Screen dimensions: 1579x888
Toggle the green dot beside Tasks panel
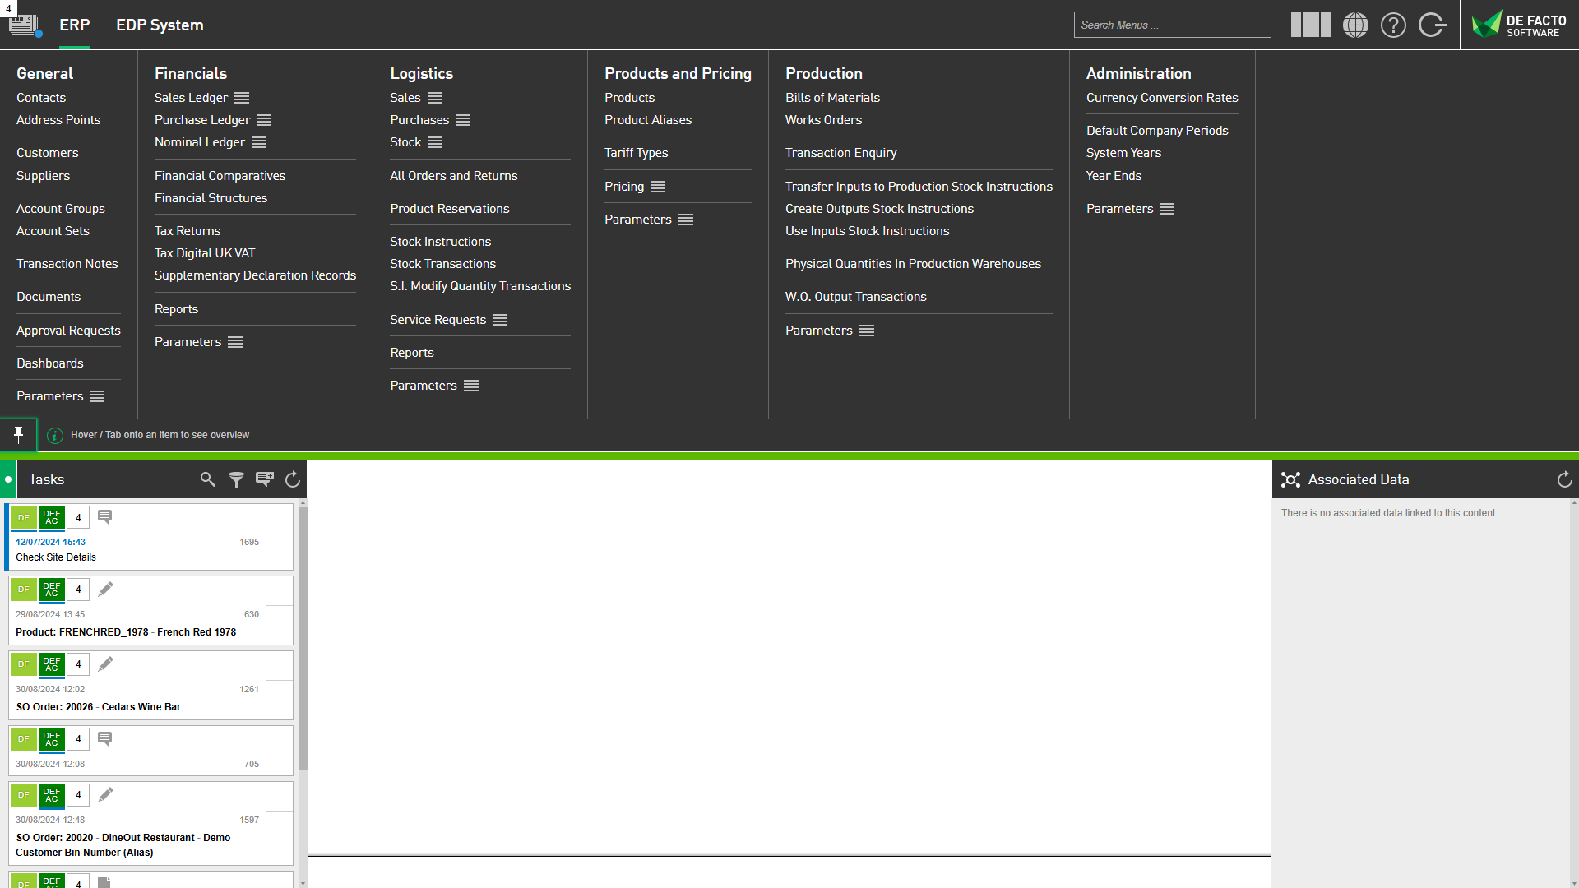click(x=7, y=479)
